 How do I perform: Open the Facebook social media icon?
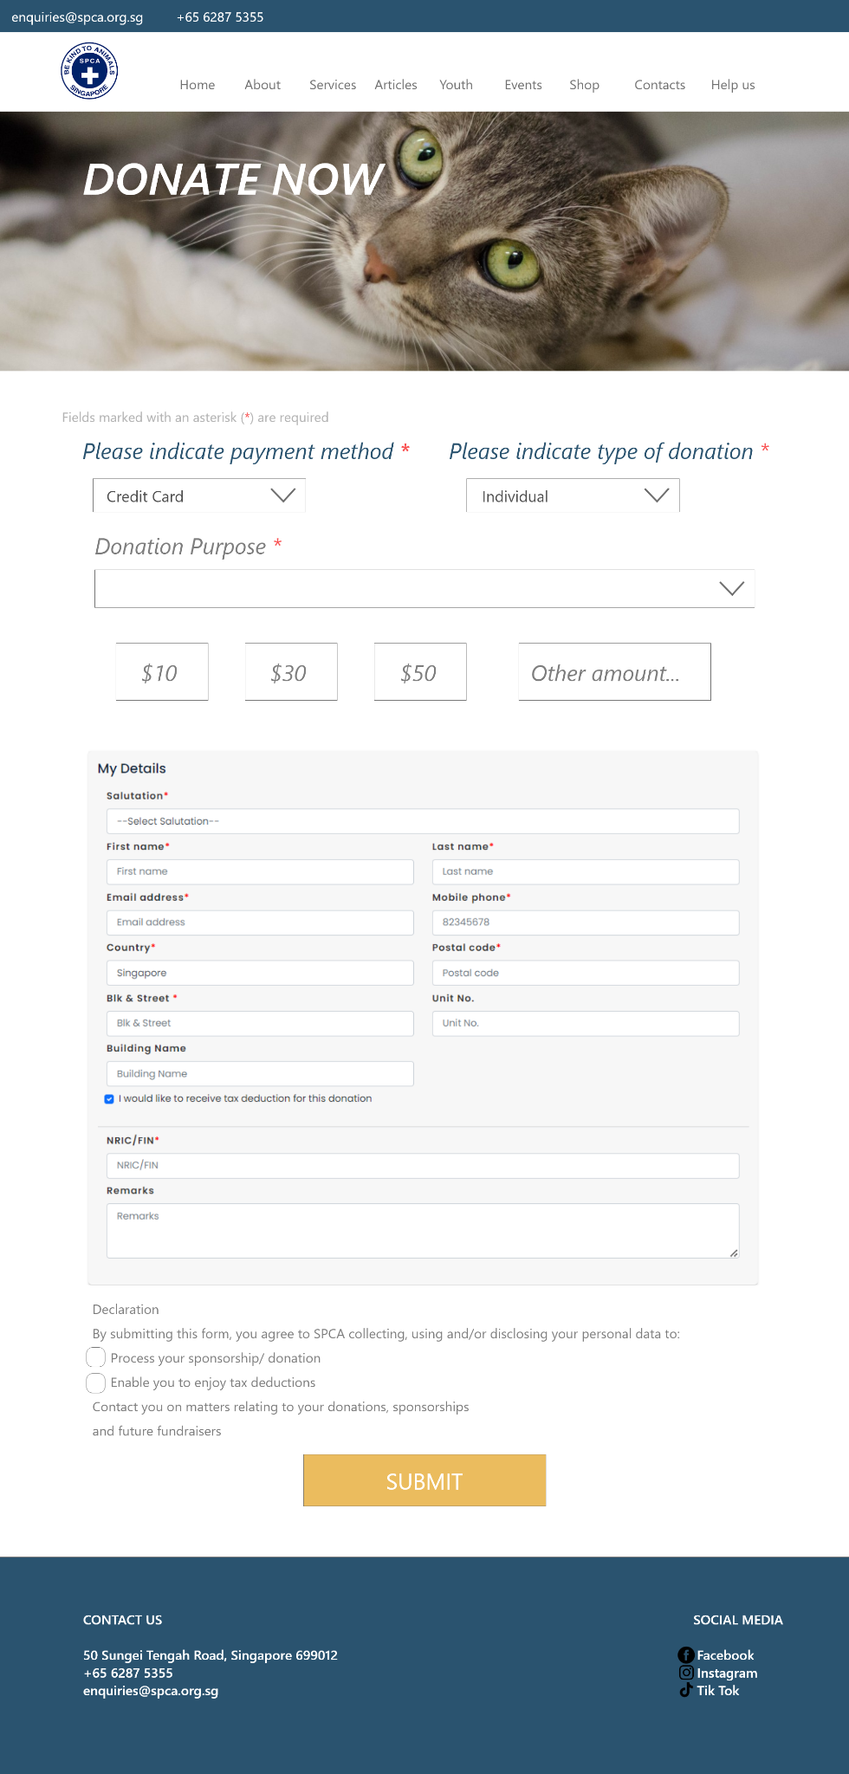(x=686, y=1655)
